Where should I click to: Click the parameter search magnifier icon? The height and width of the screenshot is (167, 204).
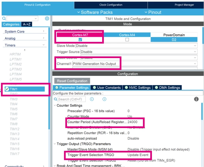pos(55,99)
